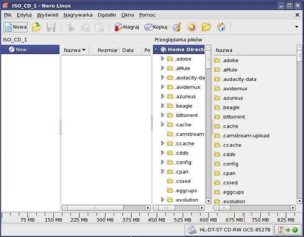Viewport: 304px width, 237px height.
Task: Open the Okno menu
Action: (127, 15)
